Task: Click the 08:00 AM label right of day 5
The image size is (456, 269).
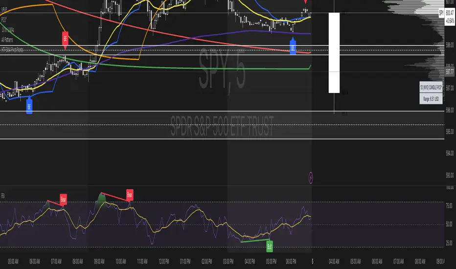Action: (420, 262)
